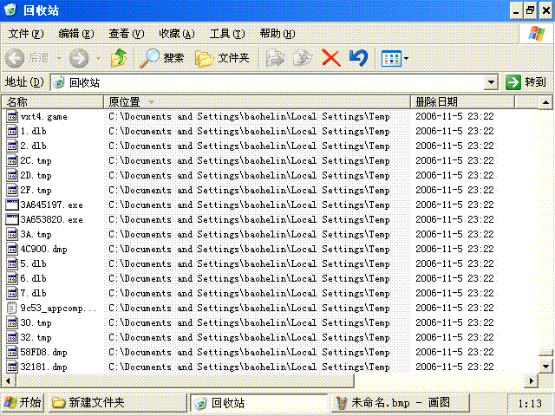Click the file name 3A645197.exe

(52, 205)
